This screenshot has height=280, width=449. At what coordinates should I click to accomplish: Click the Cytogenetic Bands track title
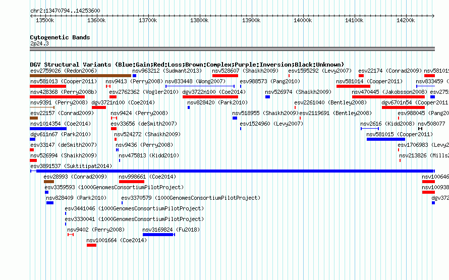pos(60,37)
